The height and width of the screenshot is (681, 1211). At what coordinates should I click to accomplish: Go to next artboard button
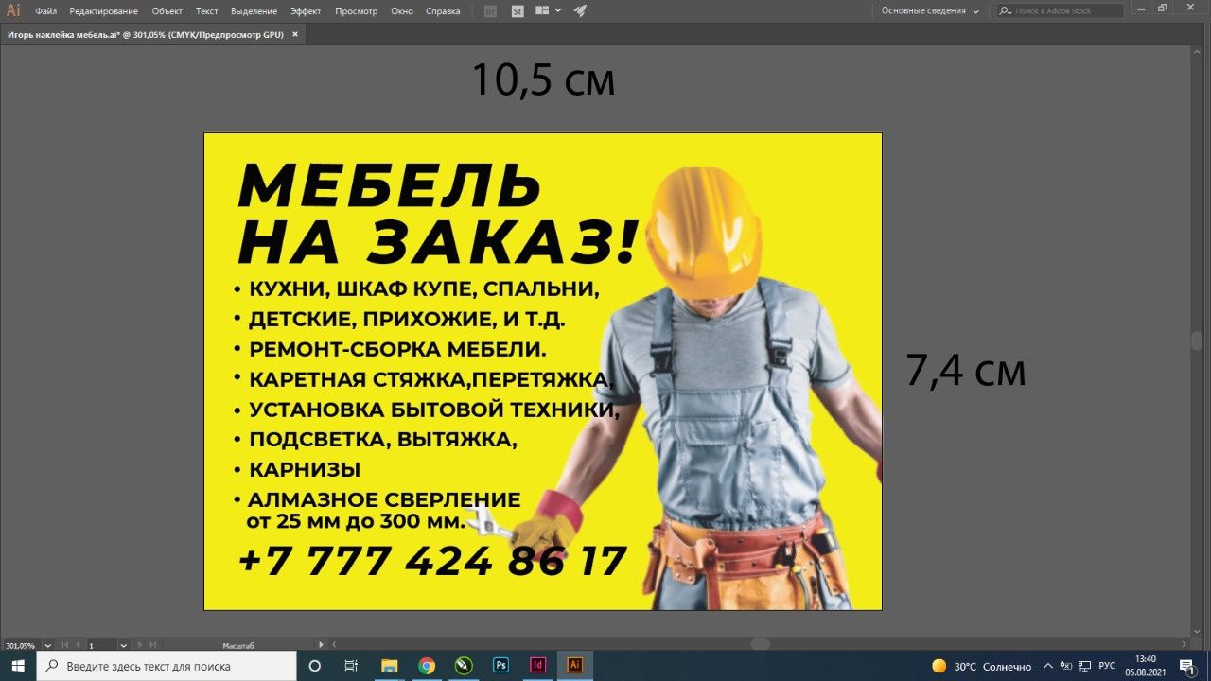click(x=142, y=645)
